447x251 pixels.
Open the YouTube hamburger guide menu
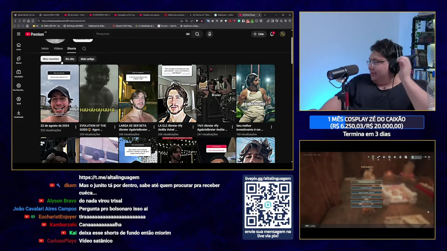[x=19, y=34]
